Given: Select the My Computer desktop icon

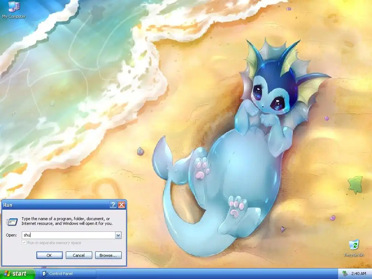Looking at the screenshot, I should [14, 9].
